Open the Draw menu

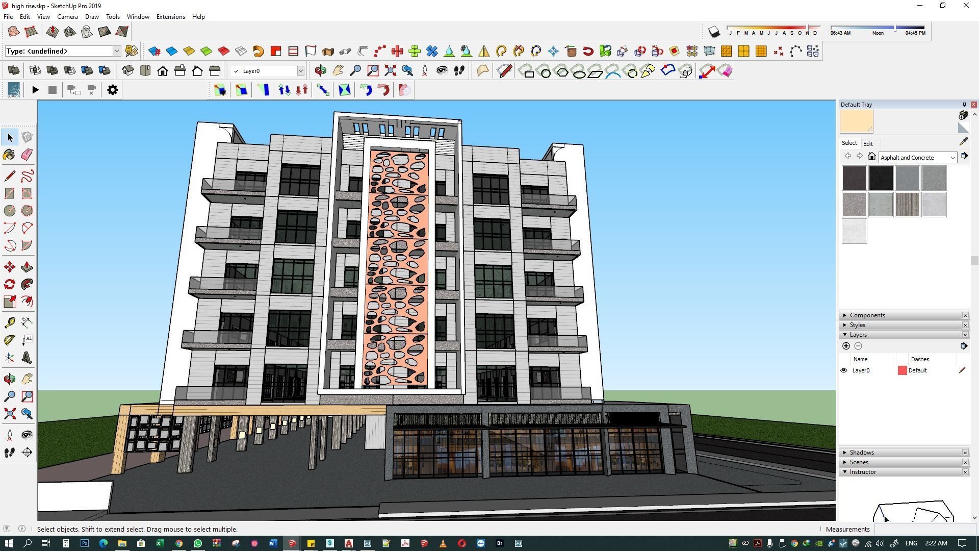92,17
